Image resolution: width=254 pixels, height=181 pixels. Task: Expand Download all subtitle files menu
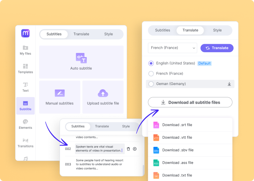(x=190, y=102)
